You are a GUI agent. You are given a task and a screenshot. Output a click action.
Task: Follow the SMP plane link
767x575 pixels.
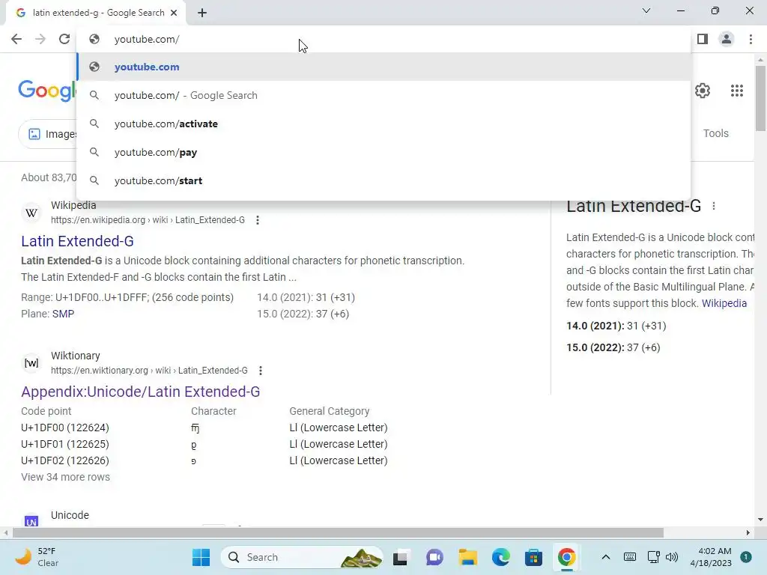coord(63,314)
